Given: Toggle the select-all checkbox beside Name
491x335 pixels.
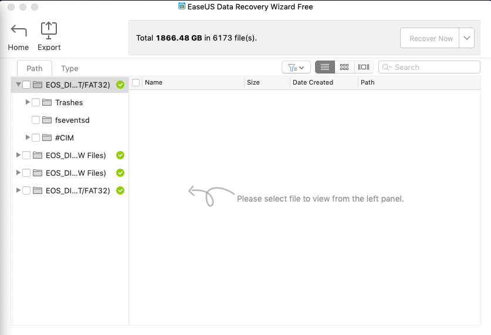Looking at the screenshot, I should 136,82.
